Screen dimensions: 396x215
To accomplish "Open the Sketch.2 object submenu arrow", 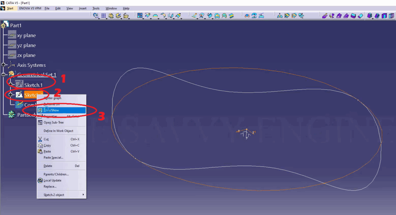I will pyautogui.click(x=83, y=195).
